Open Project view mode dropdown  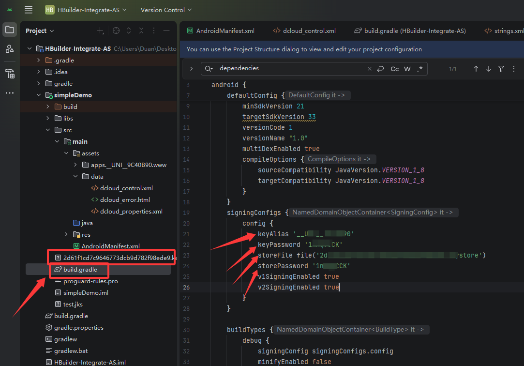pos(40,31)
